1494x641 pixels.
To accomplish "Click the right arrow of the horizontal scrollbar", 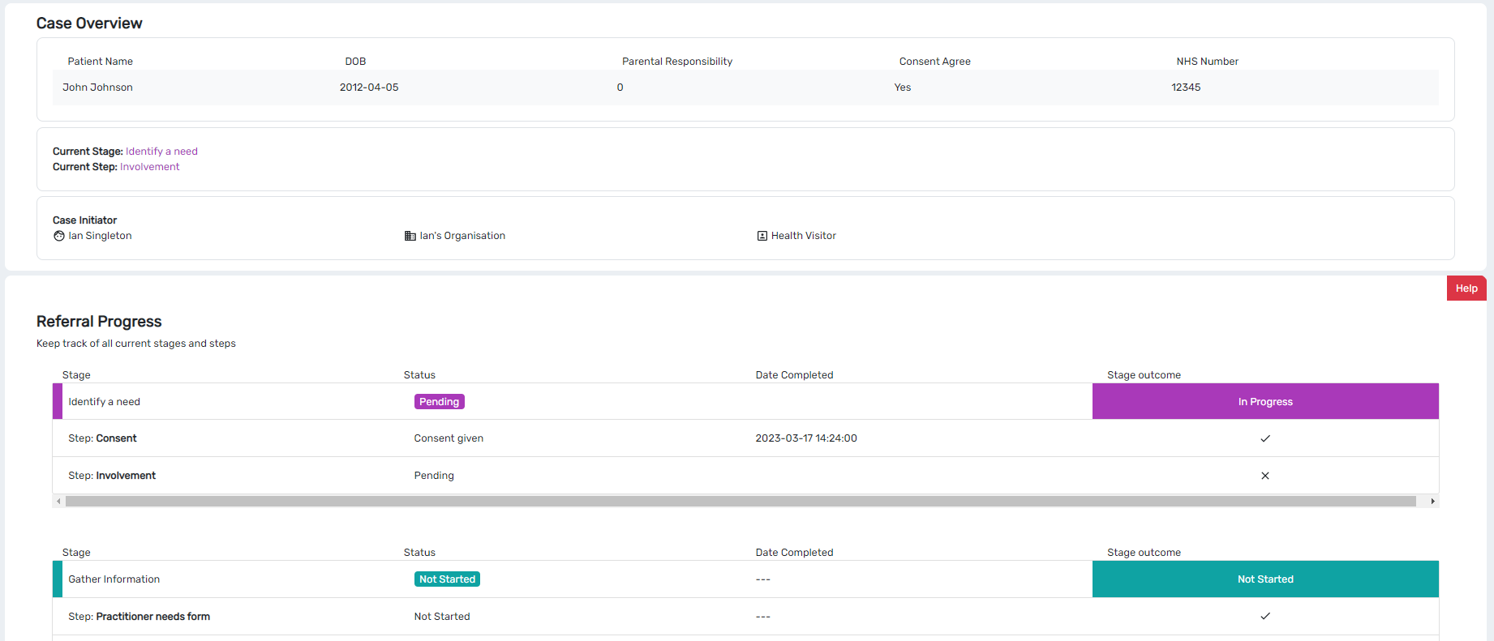I will point(1433,502).
